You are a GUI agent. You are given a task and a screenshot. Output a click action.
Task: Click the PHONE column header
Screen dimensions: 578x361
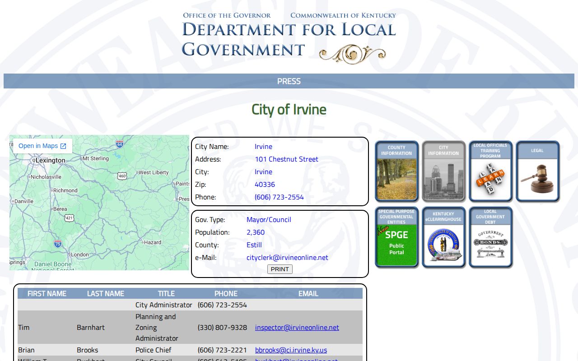(226, 293)
